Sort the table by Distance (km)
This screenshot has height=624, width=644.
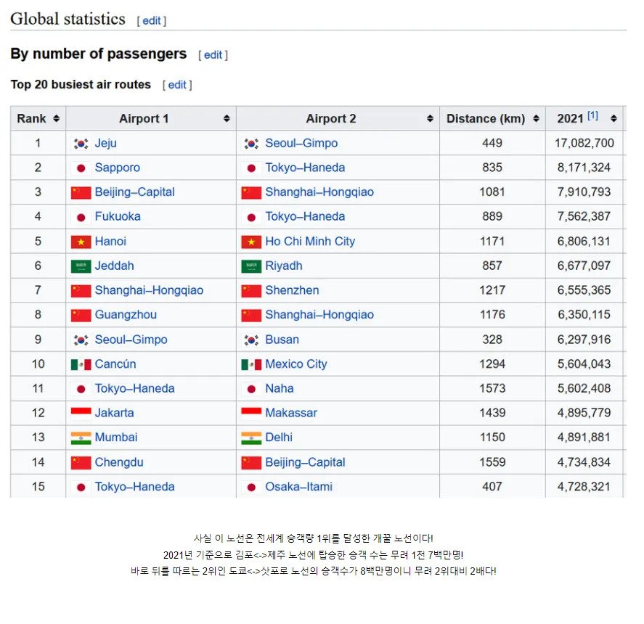tap(538, 118)
